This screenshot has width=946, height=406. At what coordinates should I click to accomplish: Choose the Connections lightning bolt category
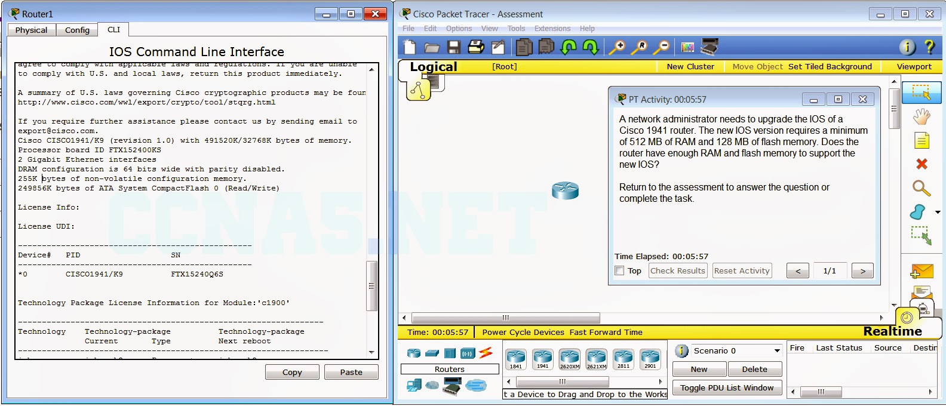(486, 353)
